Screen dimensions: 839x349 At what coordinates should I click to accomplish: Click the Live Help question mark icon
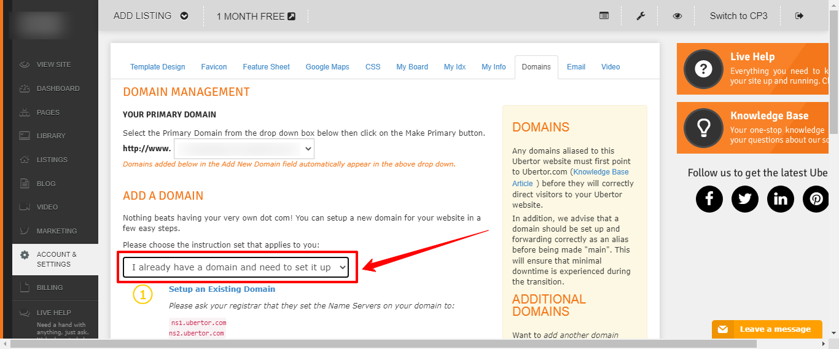703,69
